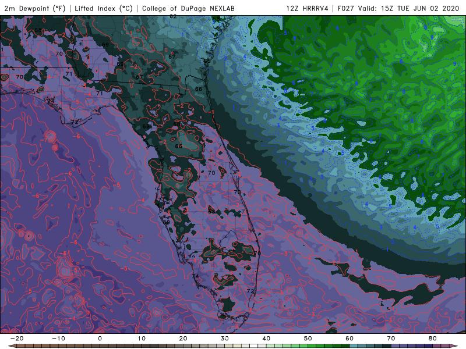Click 'Valid: 15Z TUE JUN 02 2020' text
This screenshot has height=349, width=466.
pos(409,8)
